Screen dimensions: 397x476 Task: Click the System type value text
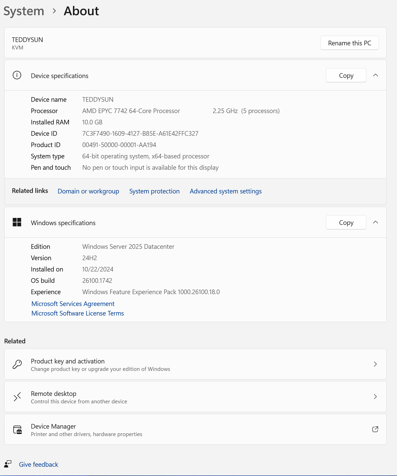click(x=146, y=156)
